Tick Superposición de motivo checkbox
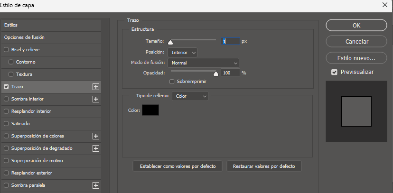The height and width of the screenshot is (193, 393). (6, 161)
